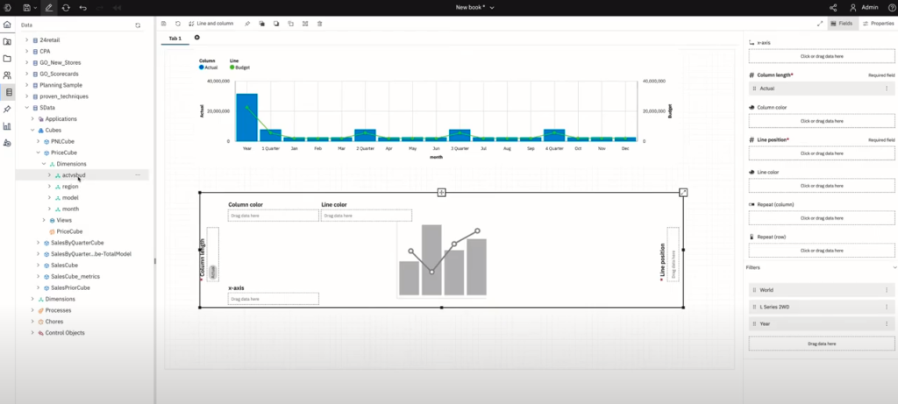Expand the actvsbud dimension
The height and width of the screenshot is (404, 898).
[x=49, y=175]
